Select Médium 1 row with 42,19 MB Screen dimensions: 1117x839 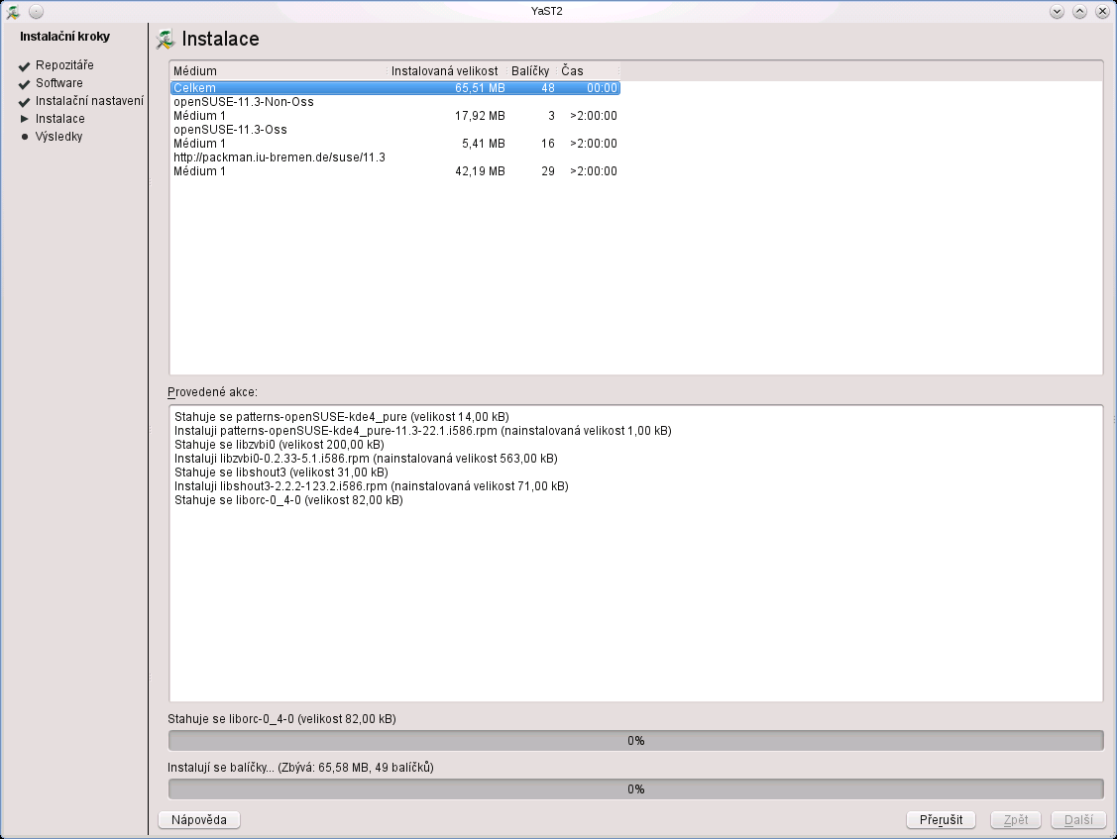tap(395, 171)
